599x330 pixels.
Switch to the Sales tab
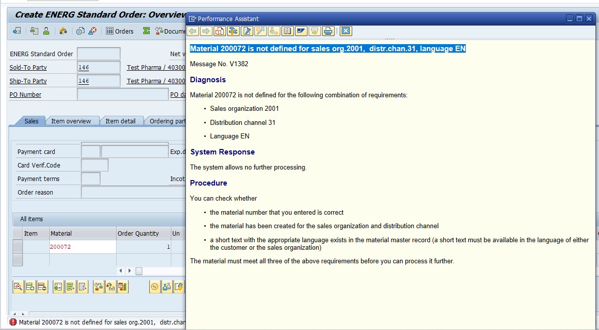pos(31,121)
